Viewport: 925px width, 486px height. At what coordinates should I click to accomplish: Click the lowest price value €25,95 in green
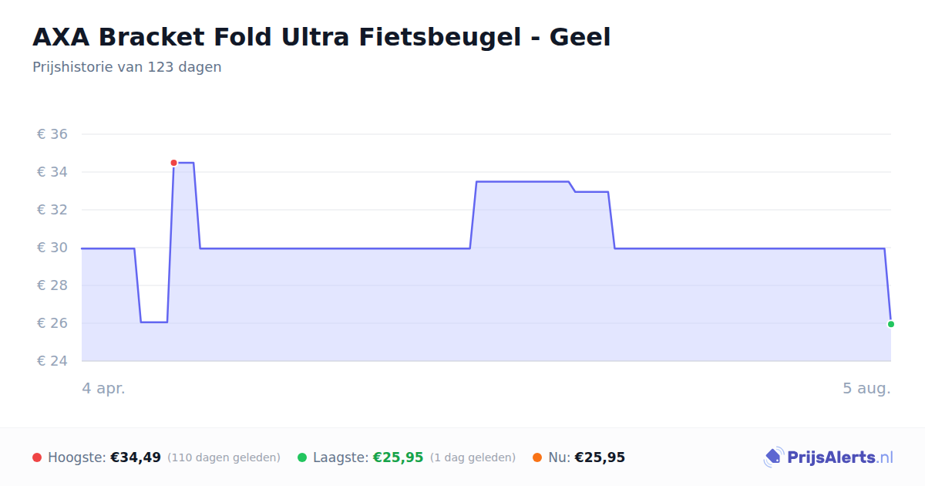point(399,457)
